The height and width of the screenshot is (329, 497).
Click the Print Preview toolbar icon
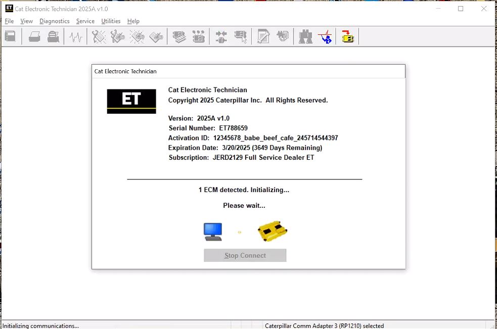[x=53, y=36]
